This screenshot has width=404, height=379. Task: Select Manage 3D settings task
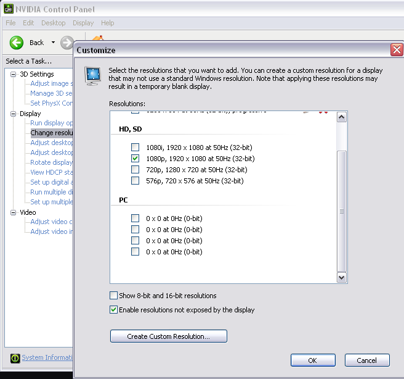click(x=51, y=93)
